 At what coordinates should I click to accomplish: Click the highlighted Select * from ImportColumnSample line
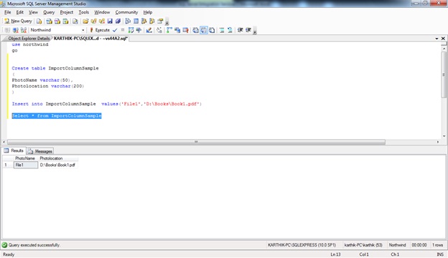(x=57, y=116)
